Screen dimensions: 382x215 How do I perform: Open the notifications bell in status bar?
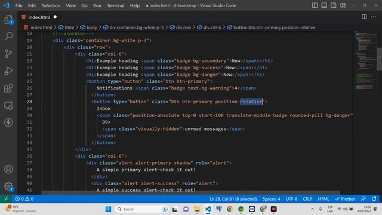(374, 199)
